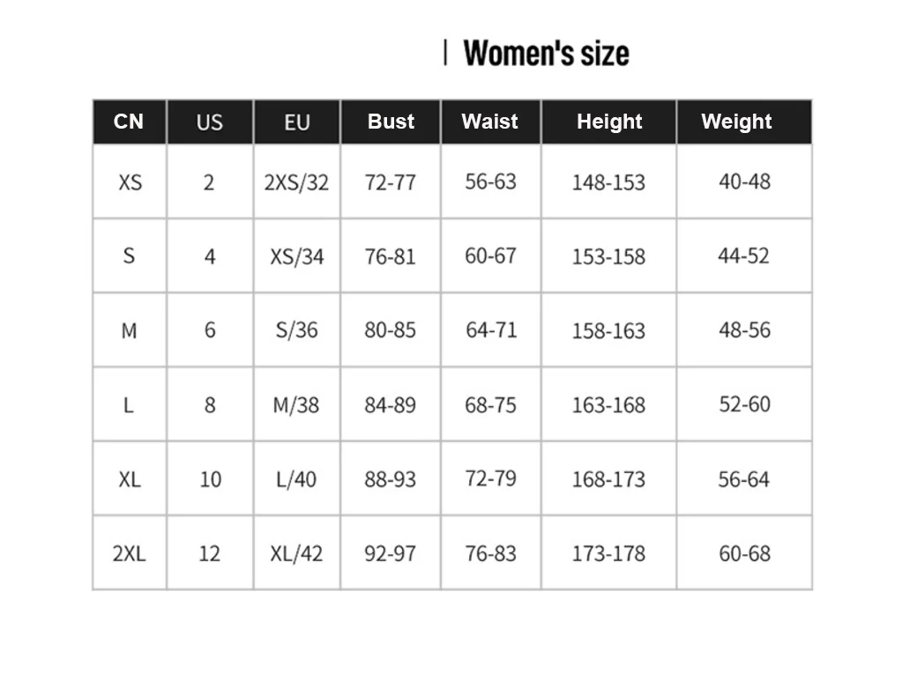The width and height of the screenshot is (917, 680).
Task: Select the Weight column header
Action: point(736,122)
